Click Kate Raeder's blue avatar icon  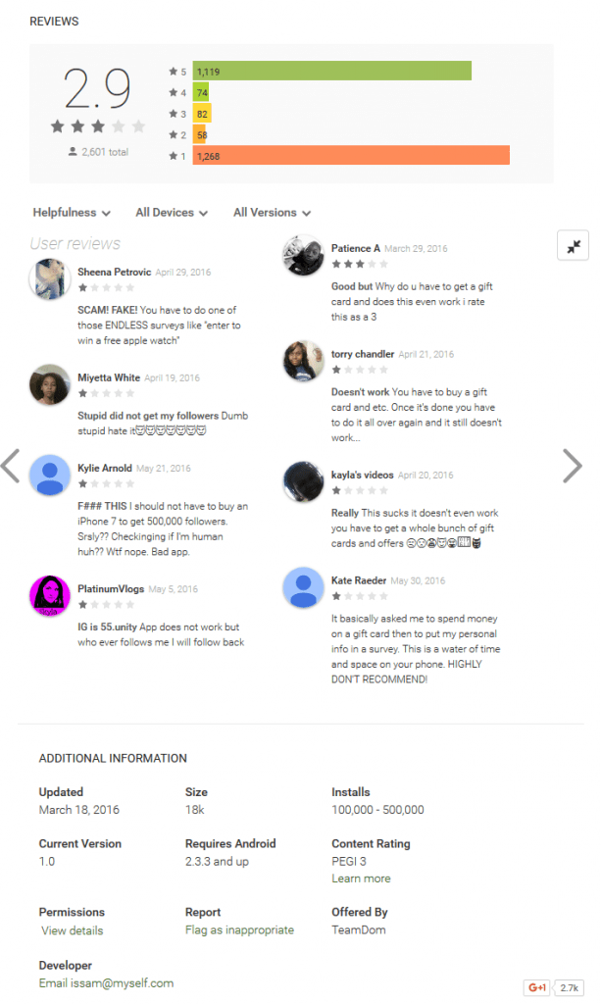303,587
